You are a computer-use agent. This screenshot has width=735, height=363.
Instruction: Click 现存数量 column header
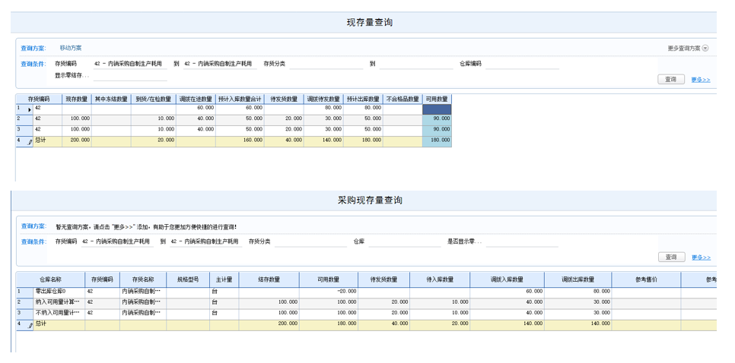point(76,99)
